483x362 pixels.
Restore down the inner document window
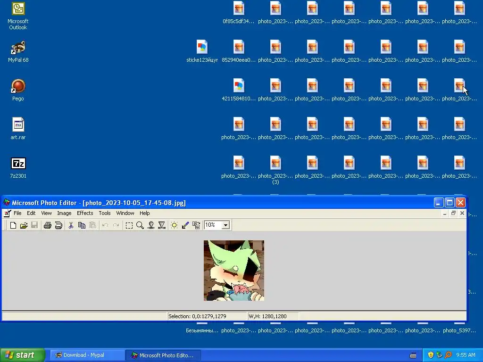453,214
